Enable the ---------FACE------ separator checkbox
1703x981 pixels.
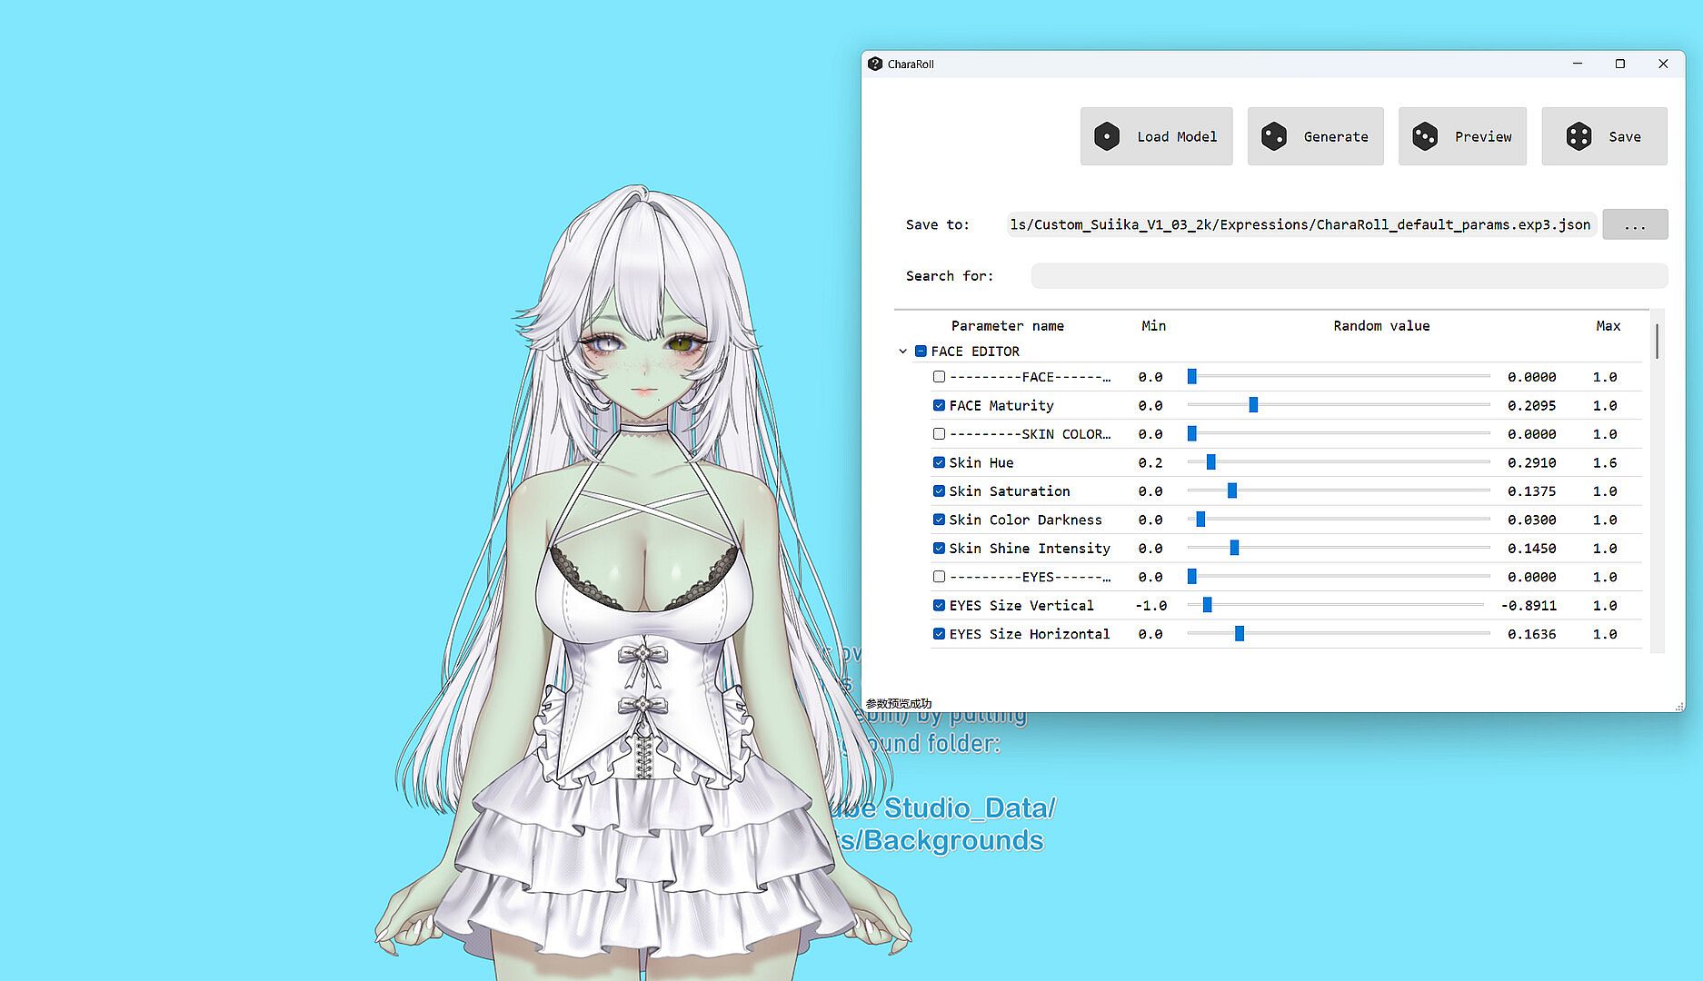tap(939, 377)
